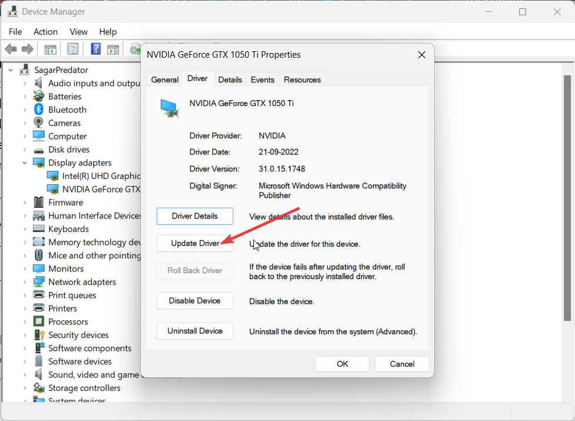Click the Processors chip icon
The width and height of the screenshot is (575, 421).
[x=38, y=321]
